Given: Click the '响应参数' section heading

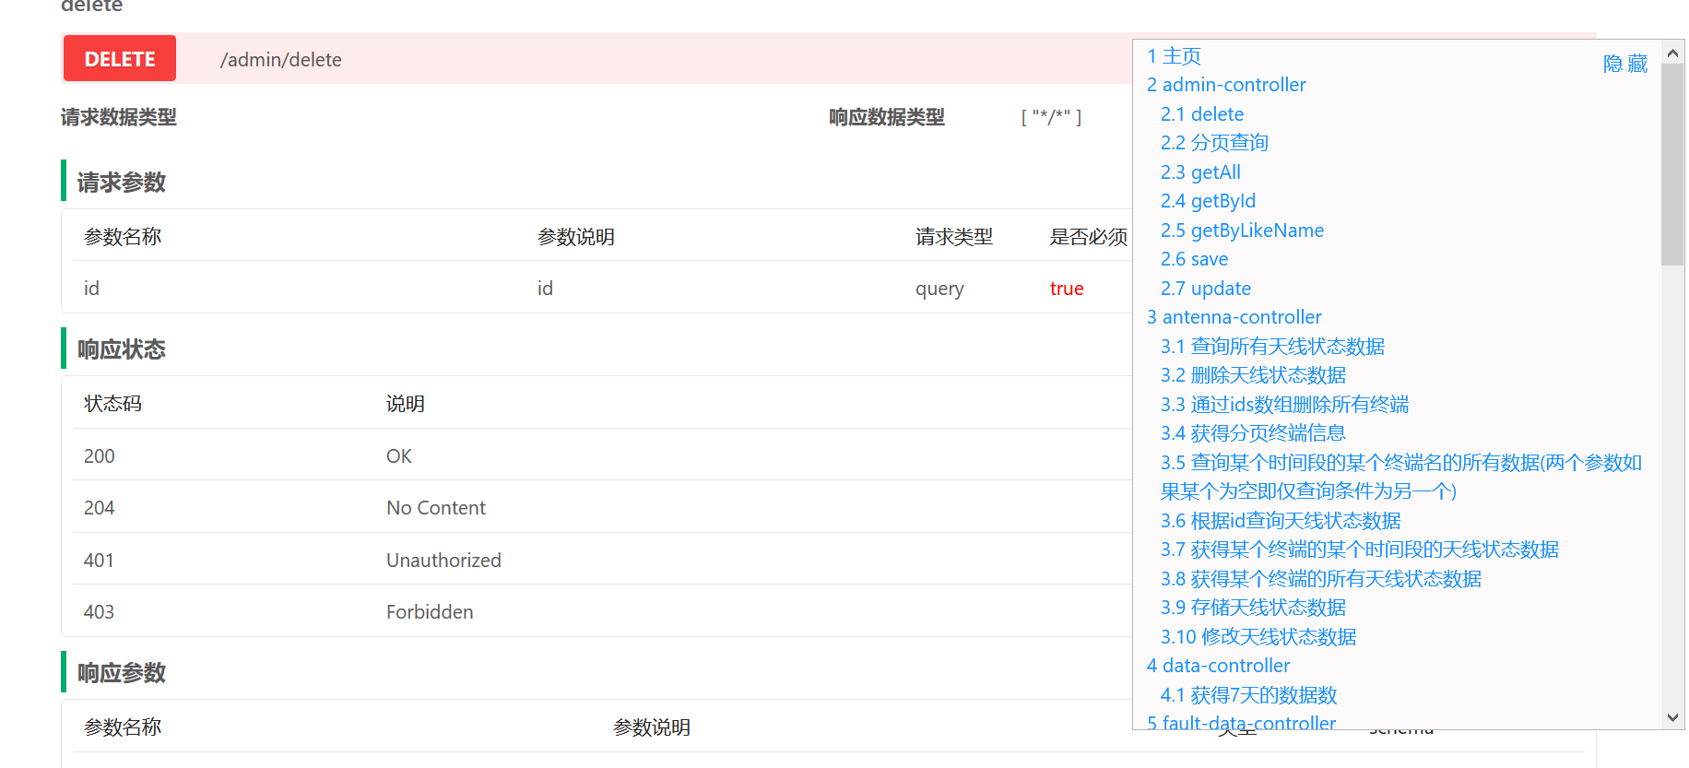Looking at the screenshot, I should (121, 673).
